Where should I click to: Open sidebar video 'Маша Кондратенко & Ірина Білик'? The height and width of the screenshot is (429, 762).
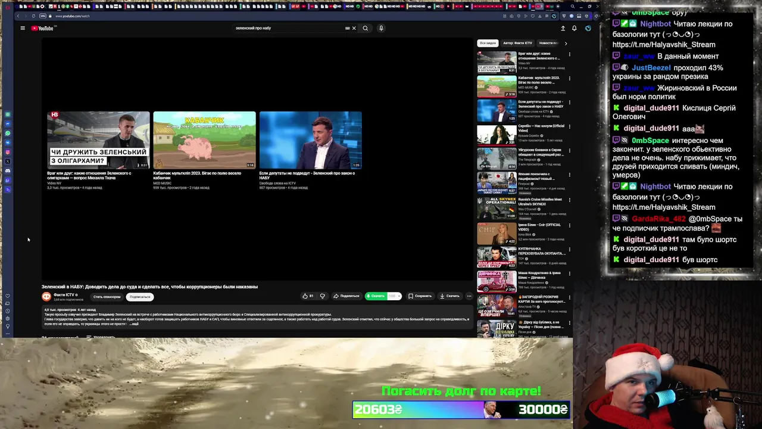click(521, 282)
